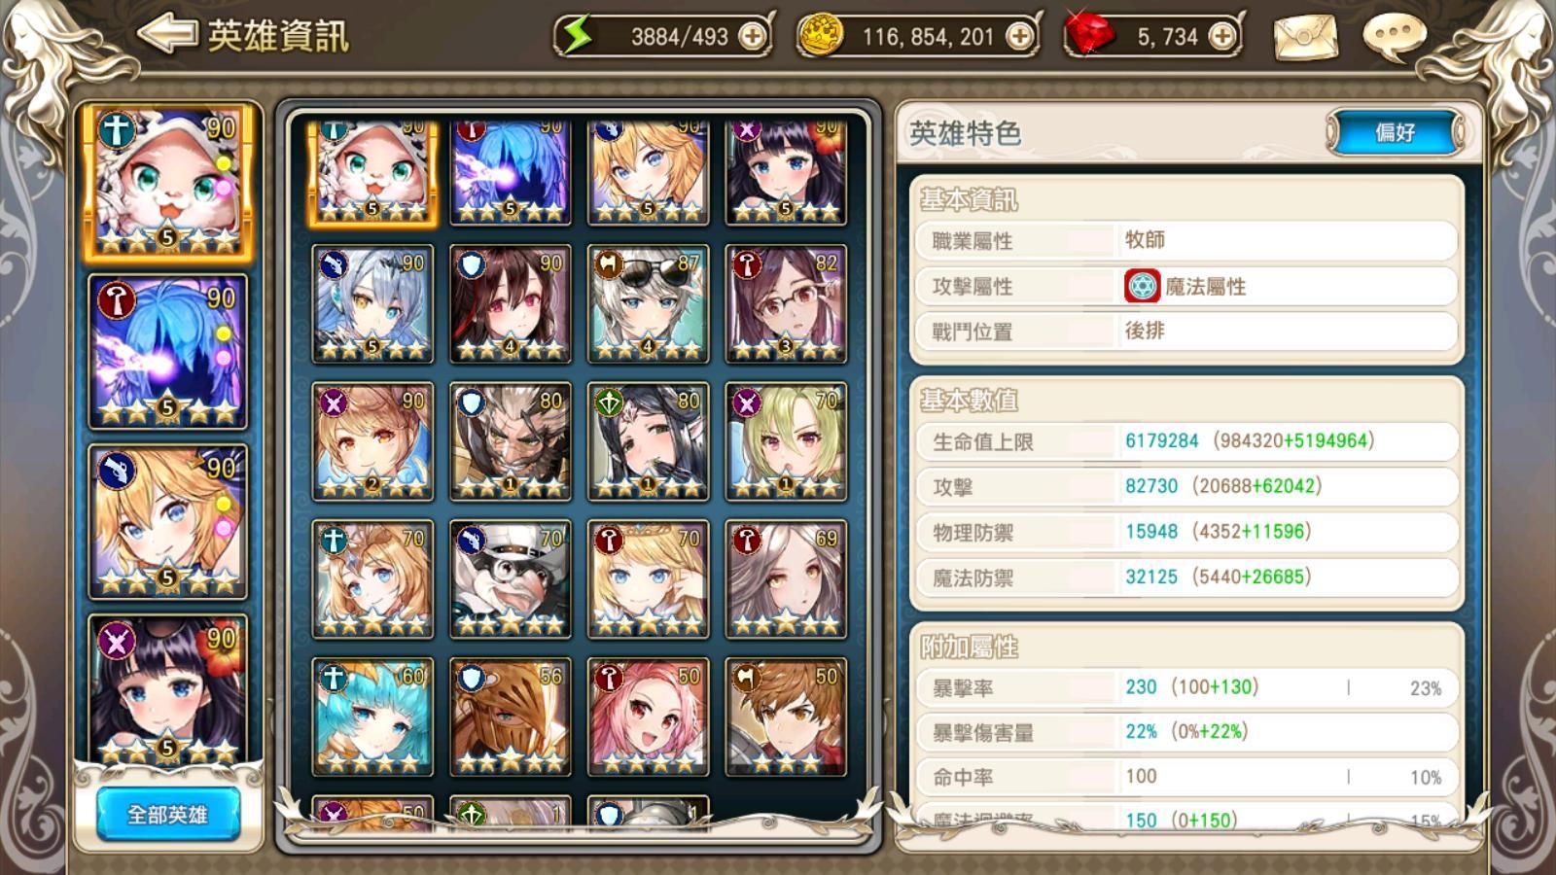Open the 偏好 preference button
1556x875 pixels.
(x=1395, y=132)
